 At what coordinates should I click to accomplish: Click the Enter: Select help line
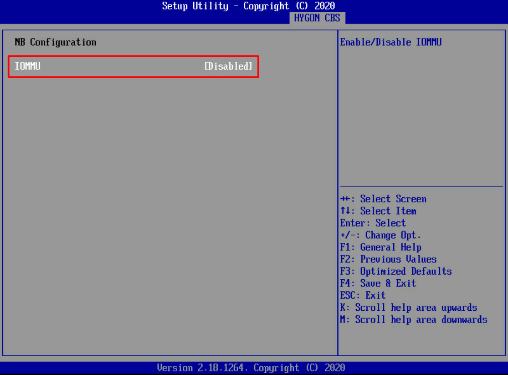[x=373, y=223]
